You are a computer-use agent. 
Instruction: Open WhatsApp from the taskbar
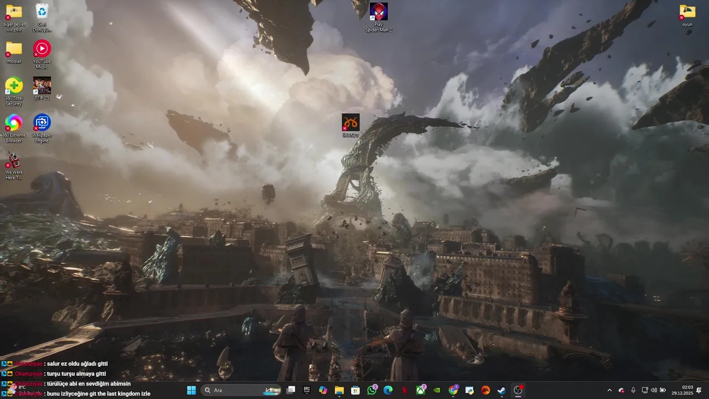coord(372,390)
